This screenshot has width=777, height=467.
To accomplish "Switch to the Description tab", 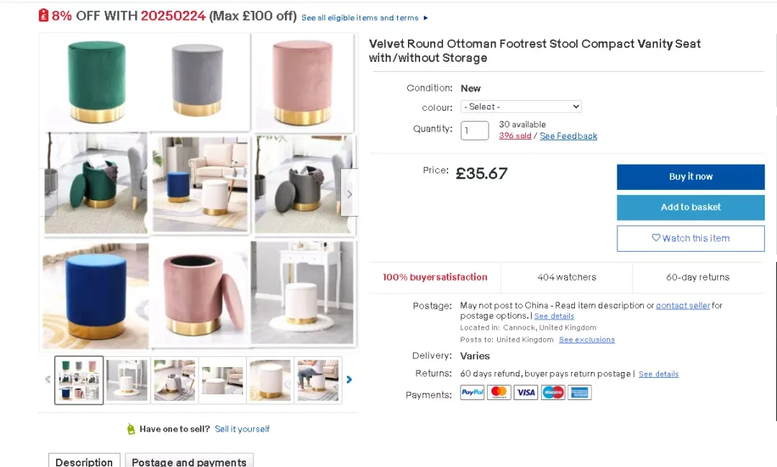I will [84, 461].
